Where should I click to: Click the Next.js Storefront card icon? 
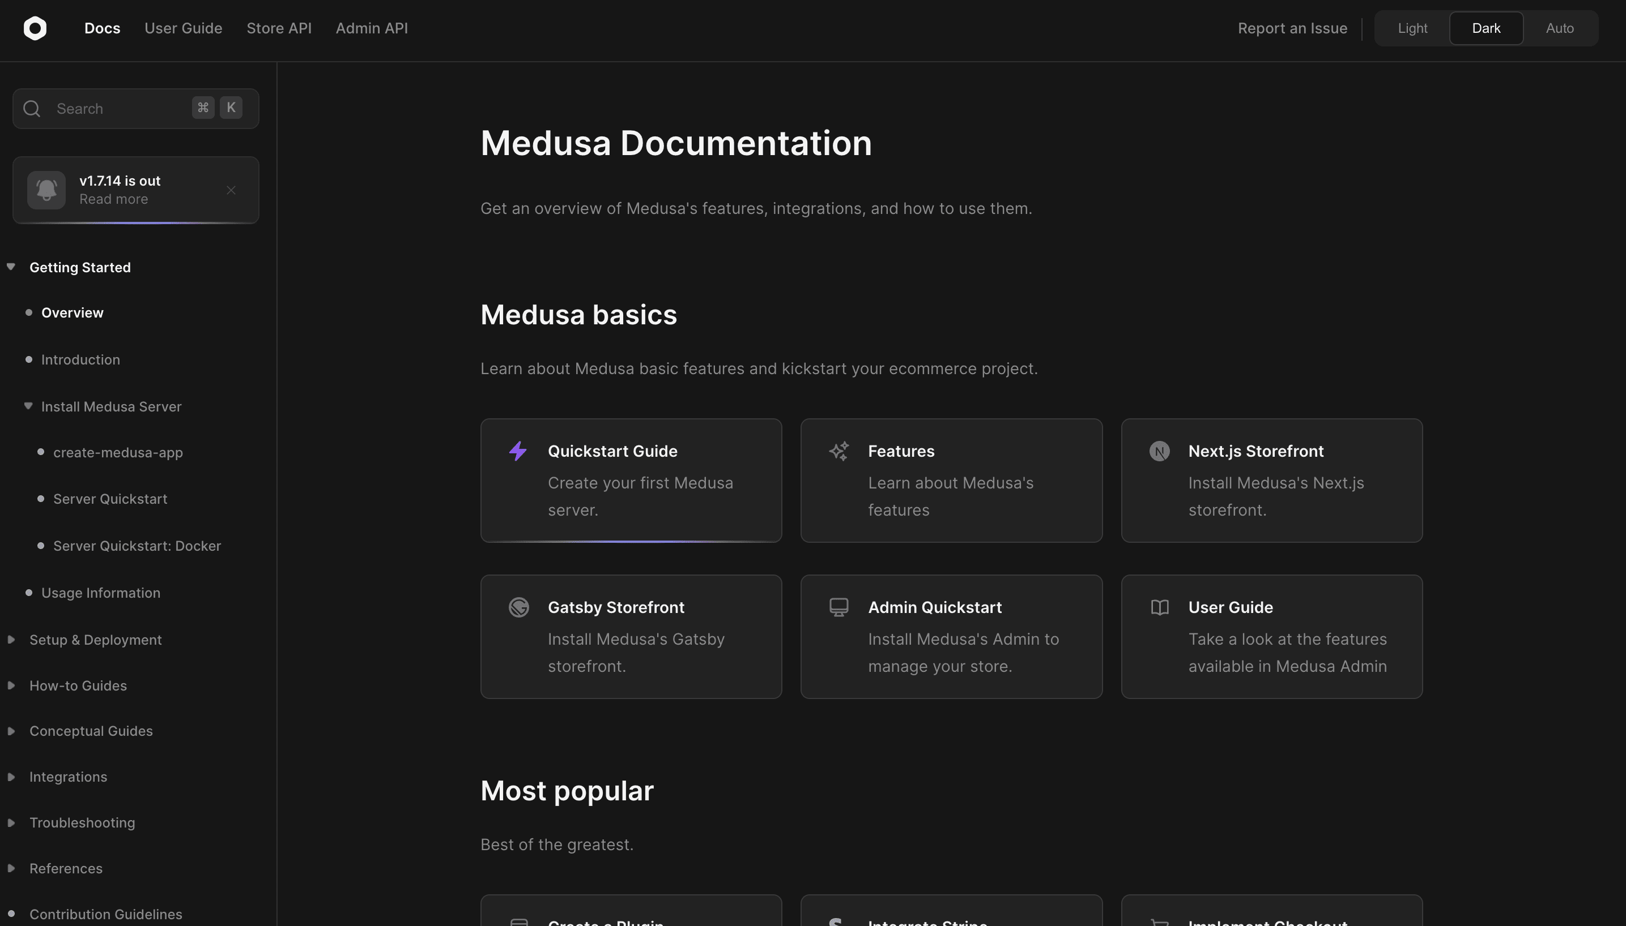1159,451
